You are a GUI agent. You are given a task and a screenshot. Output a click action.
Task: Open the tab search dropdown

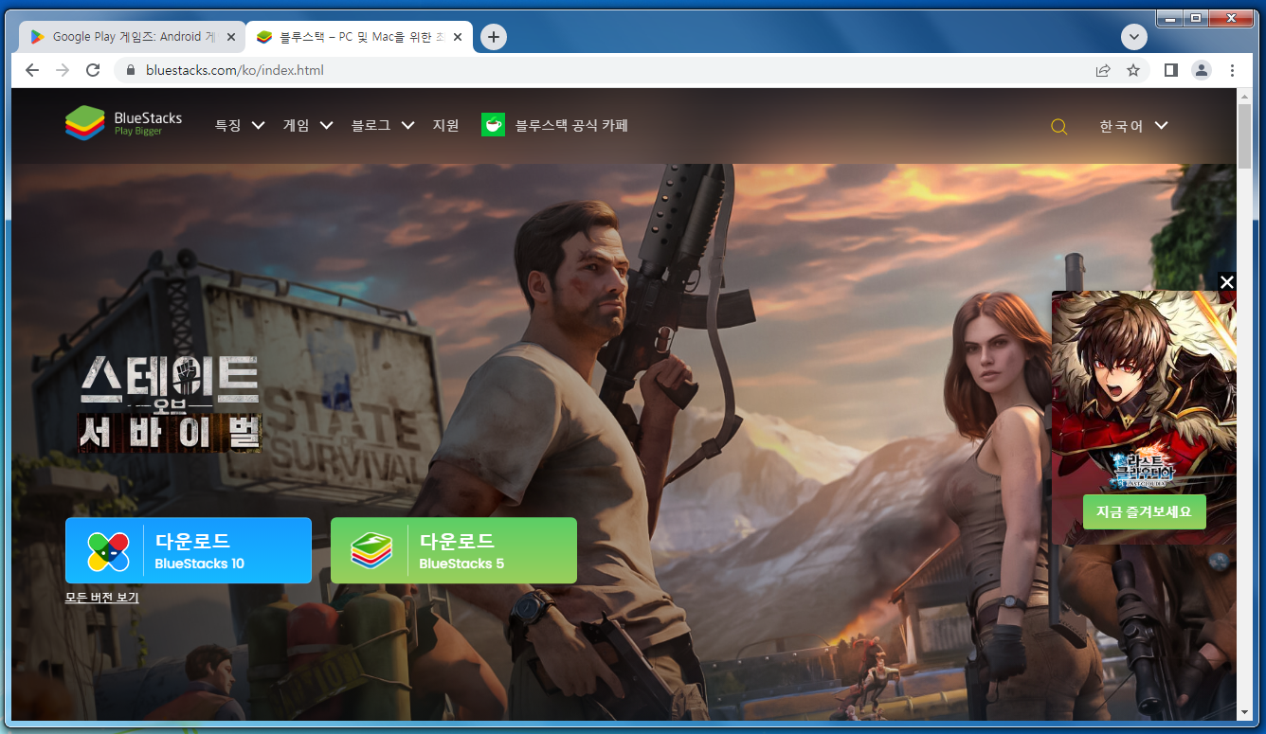1134,37
